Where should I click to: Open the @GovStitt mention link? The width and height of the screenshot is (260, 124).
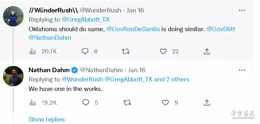point(221,29)
